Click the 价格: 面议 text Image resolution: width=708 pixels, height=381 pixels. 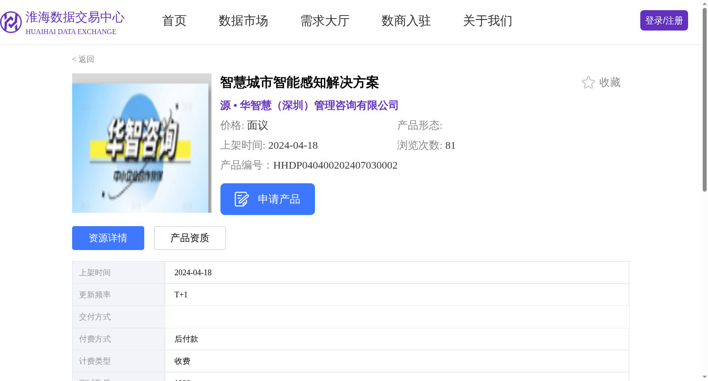(244, 125)
